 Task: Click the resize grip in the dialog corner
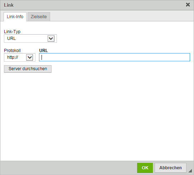click(190, 171)
